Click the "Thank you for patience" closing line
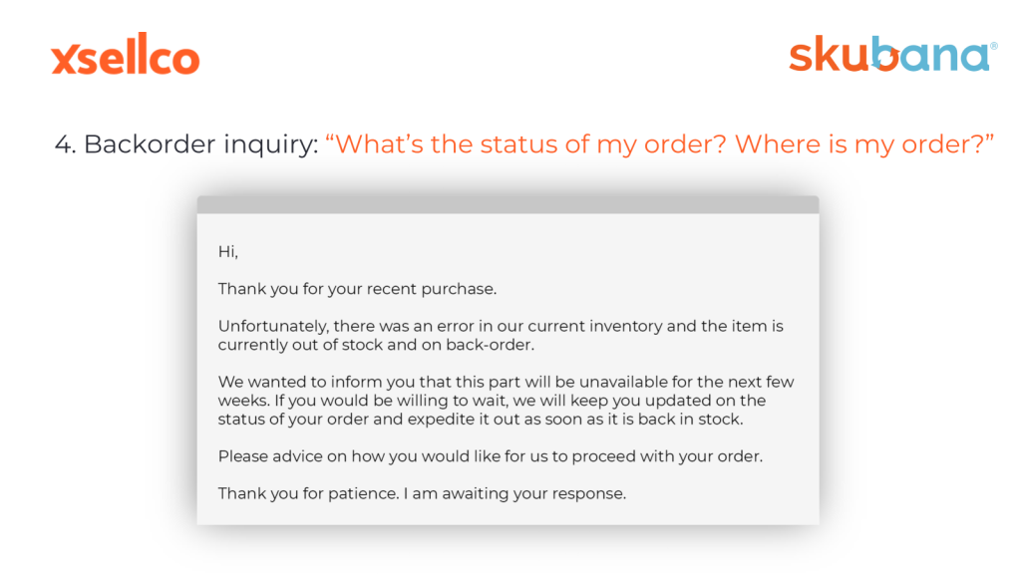Viewport: 1021px width, 574px height. coord(422,493)
